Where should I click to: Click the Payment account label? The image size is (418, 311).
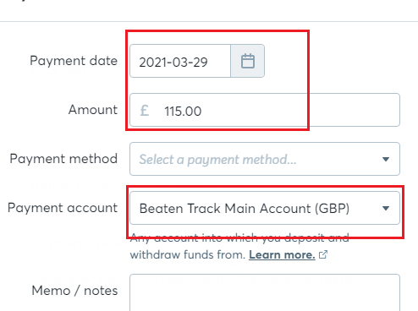(63, 208)
